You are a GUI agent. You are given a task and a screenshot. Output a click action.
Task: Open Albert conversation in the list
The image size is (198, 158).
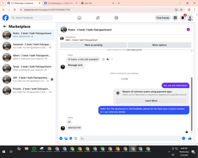pos(28,57)
